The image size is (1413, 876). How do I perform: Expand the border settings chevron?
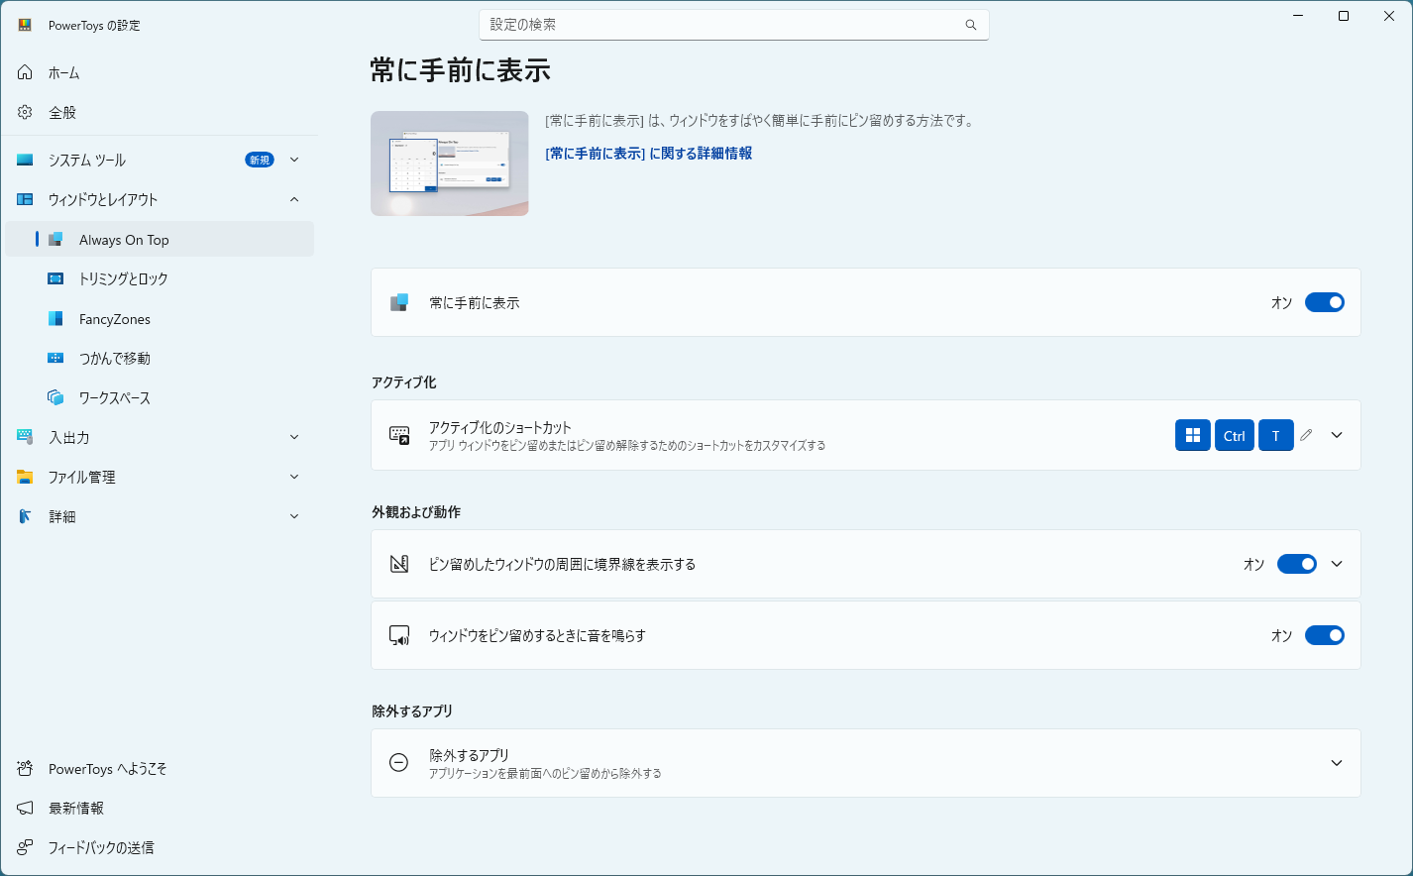tap(1337, 564)
